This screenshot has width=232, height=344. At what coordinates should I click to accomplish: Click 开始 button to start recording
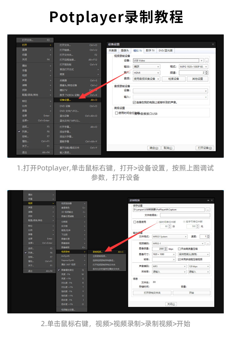click(x=191, y=293)
